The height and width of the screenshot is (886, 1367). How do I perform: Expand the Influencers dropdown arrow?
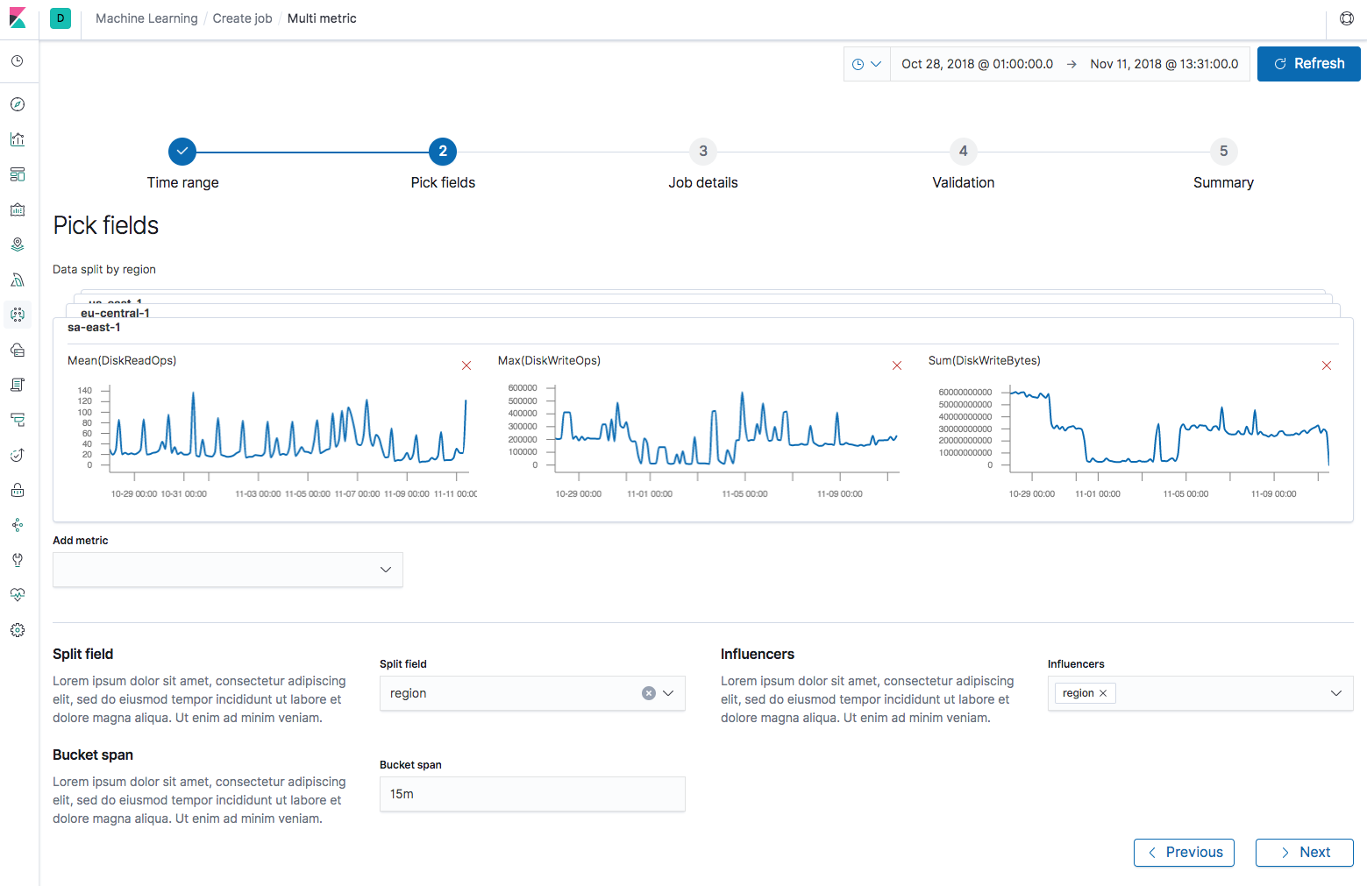pyautogui.click(x=1336, y=693)
